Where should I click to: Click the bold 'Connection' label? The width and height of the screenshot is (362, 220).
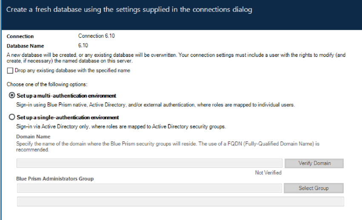point(20,37)
